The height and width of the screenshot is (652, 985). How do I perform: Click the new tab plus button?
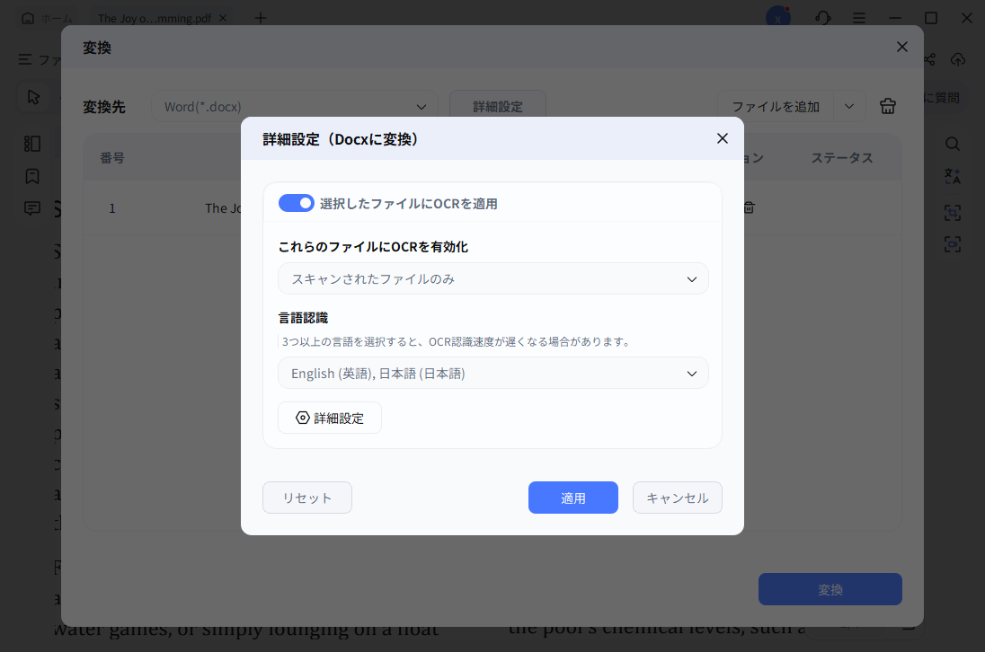(261, 17)
